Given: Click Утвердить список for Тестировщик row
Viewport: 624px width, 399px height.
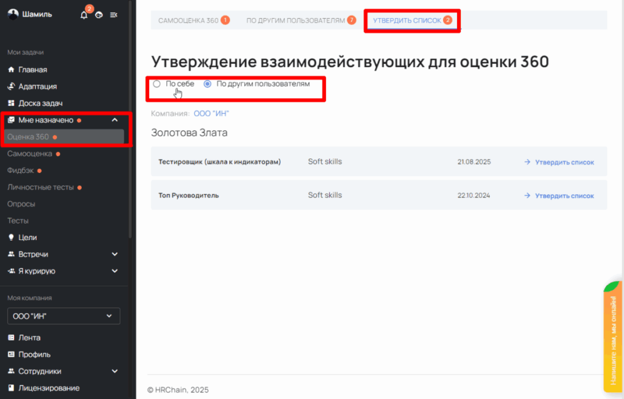Looking at the screenshot, I should pos(559,162).
